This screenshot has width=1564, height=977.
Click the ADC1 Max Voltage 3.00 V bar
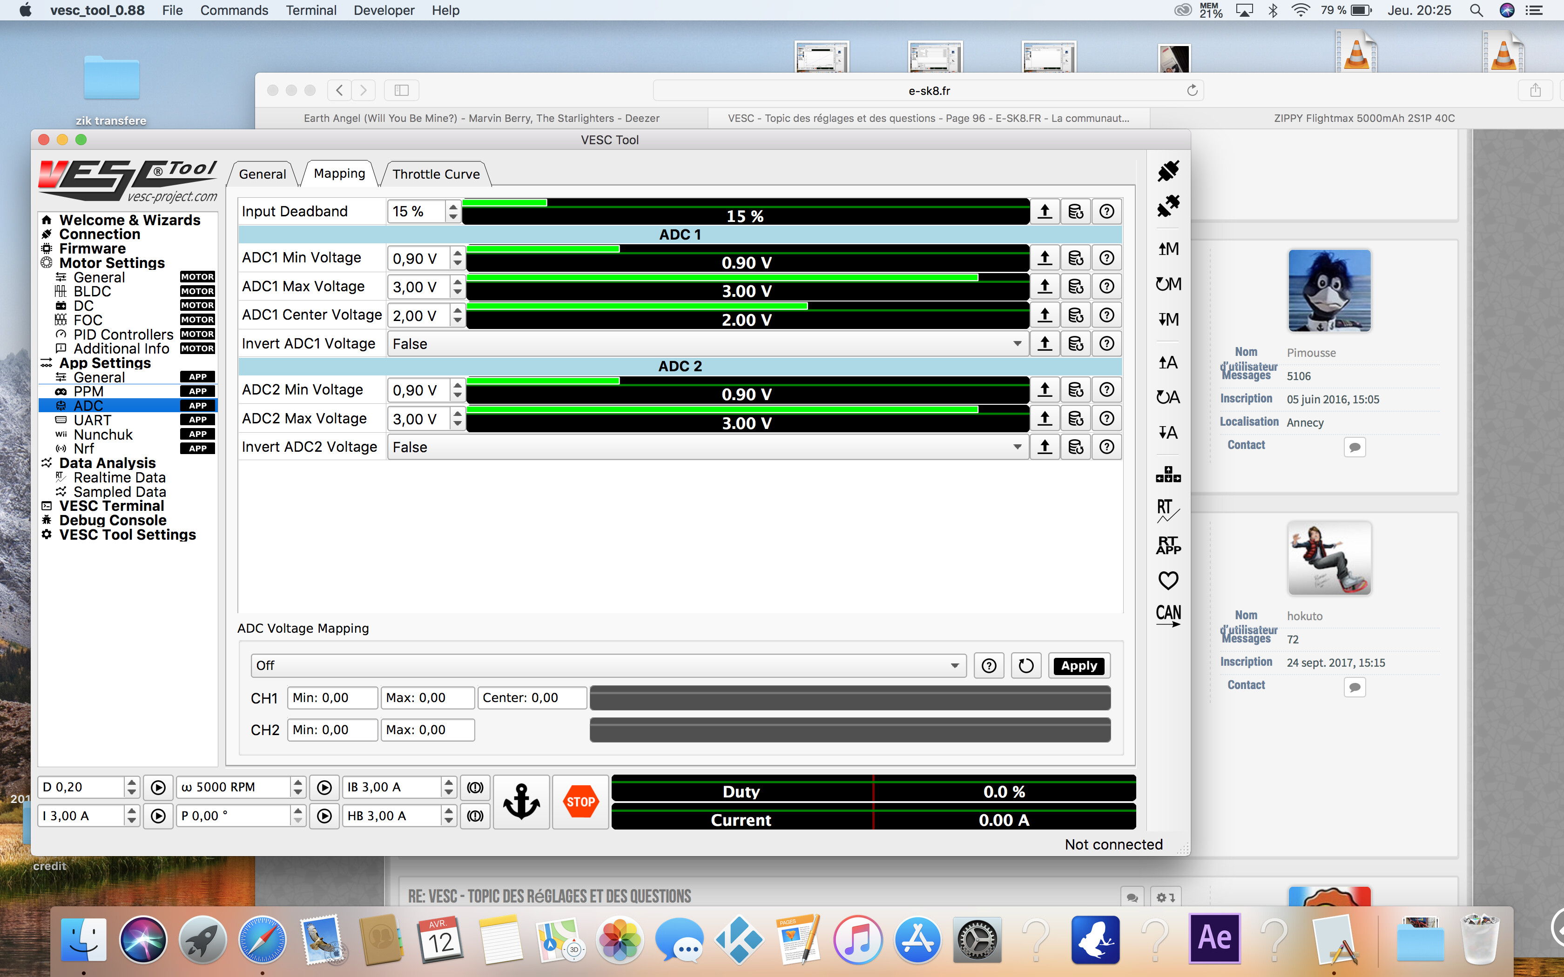click(747, 286)
